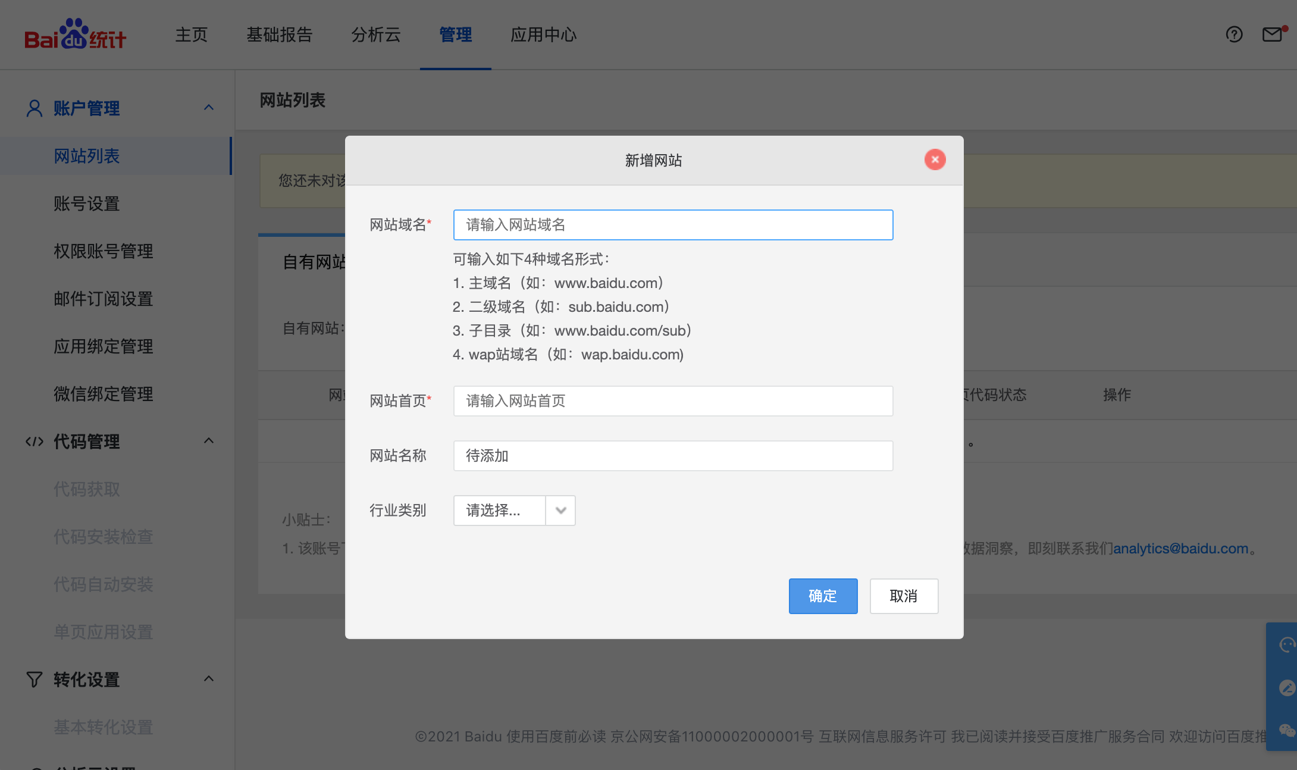The width and height of the screenshot is (1297, 770).
Task: Open the 分析云 tab
Action: coord(376,35)
